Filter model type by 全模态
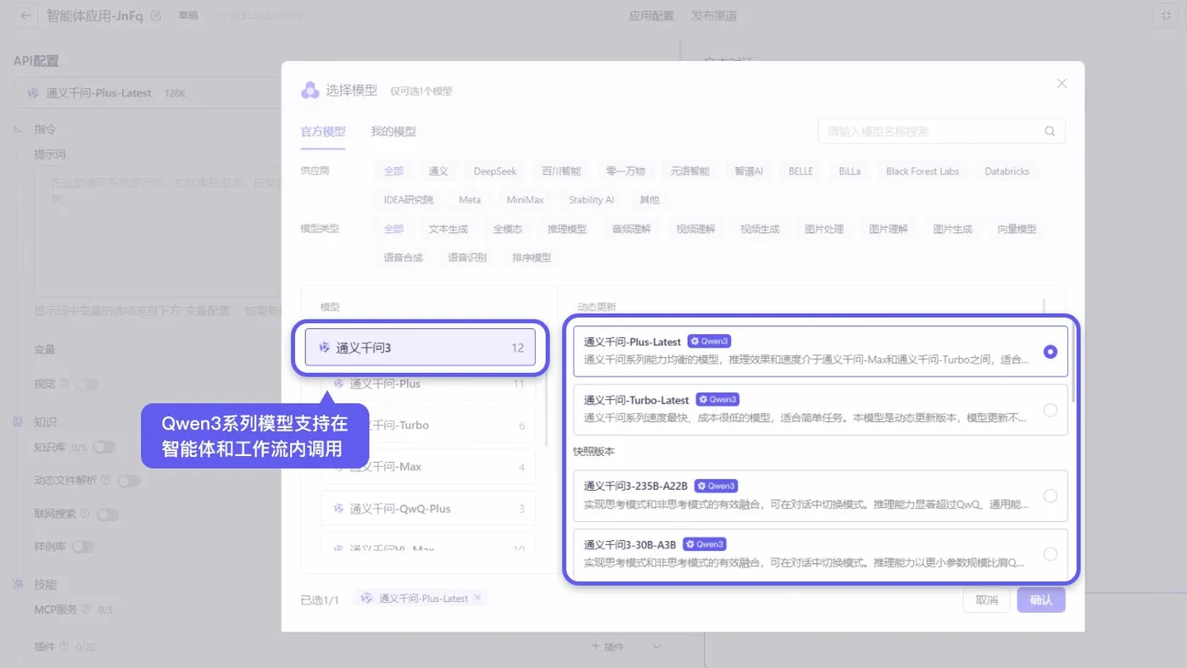 [508, 229]
